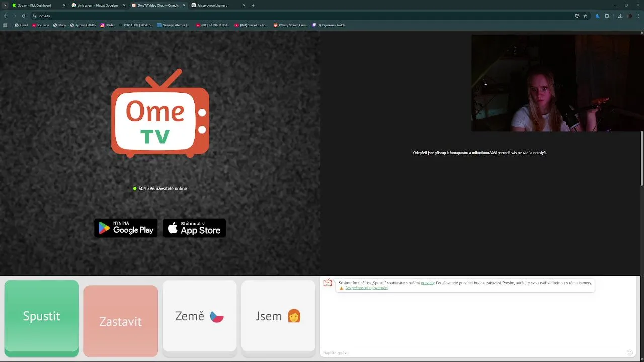The width and height of the screenshot is (644, 362).
Task: Open the Servery Aternos bookmark
Action: (173, 25)
